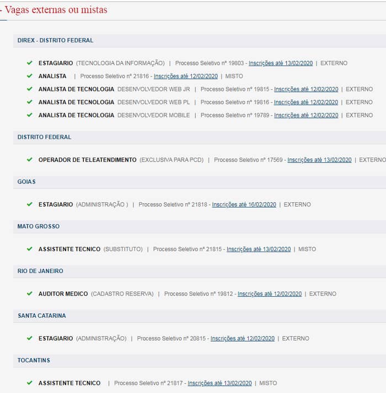
Task: Open the inscrições link for processo seletivo 19812
Action: click(270, 294)
